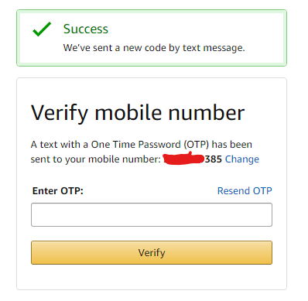Click the "sent to your mobile number:" text
The height and width of the screenshot is (301, 308).
(x=96, y=159)
